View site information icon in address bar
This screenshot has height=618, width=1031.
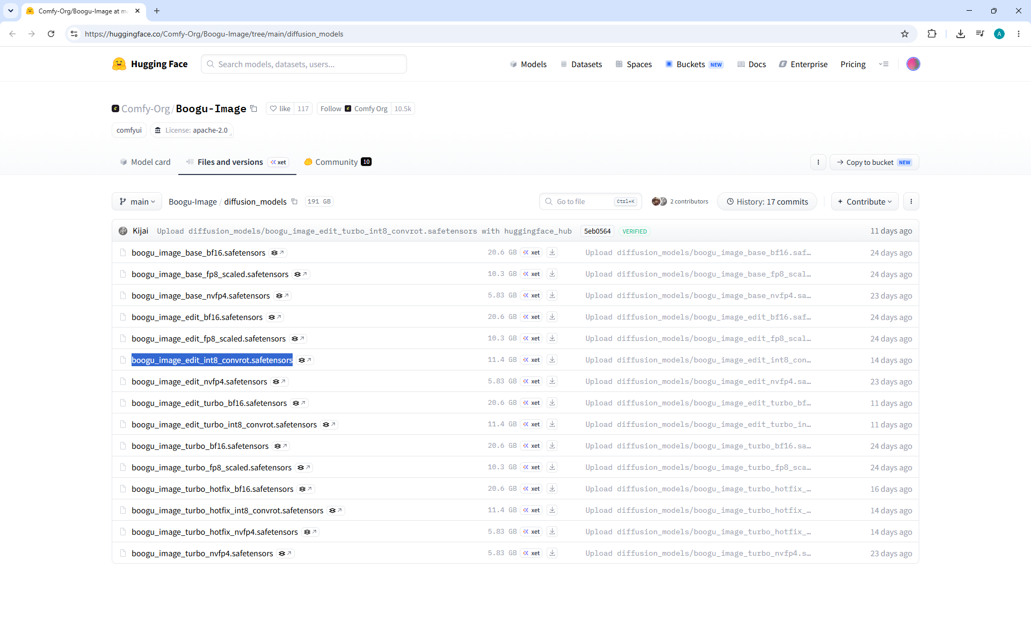point(74,34)
